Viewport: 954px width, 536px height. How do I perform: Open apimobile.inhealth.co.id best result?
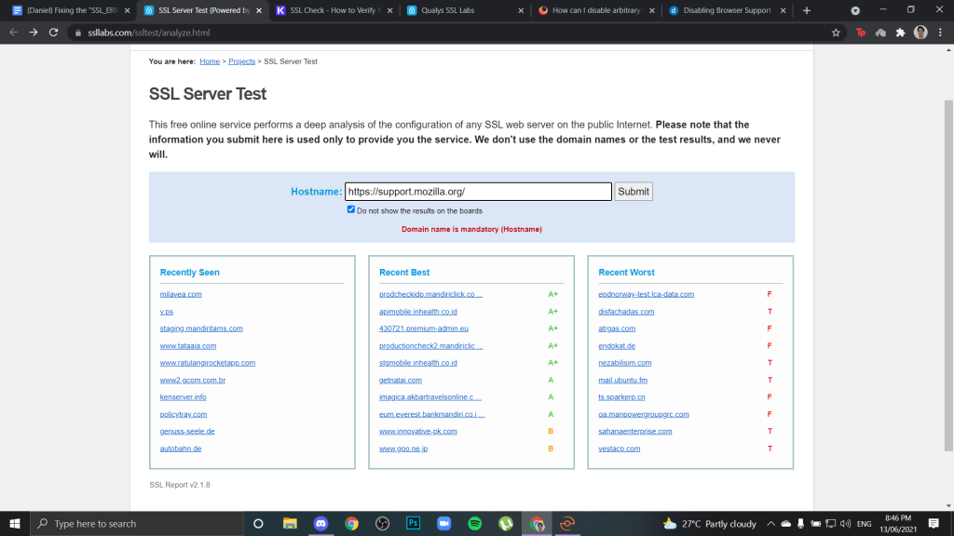(x=418, y=312)
